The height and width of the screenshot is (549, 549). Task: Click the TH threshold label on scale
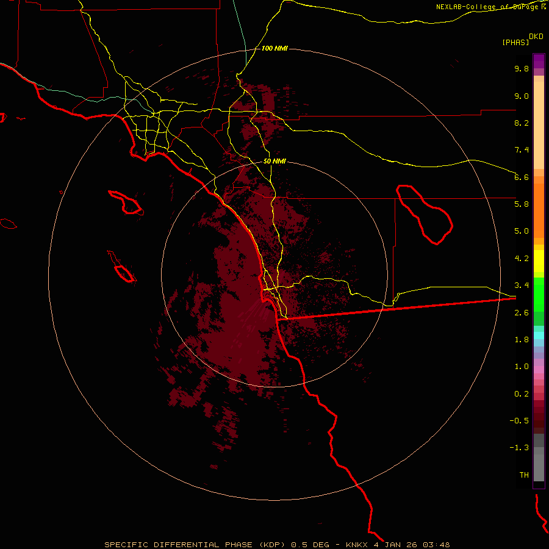524,475
